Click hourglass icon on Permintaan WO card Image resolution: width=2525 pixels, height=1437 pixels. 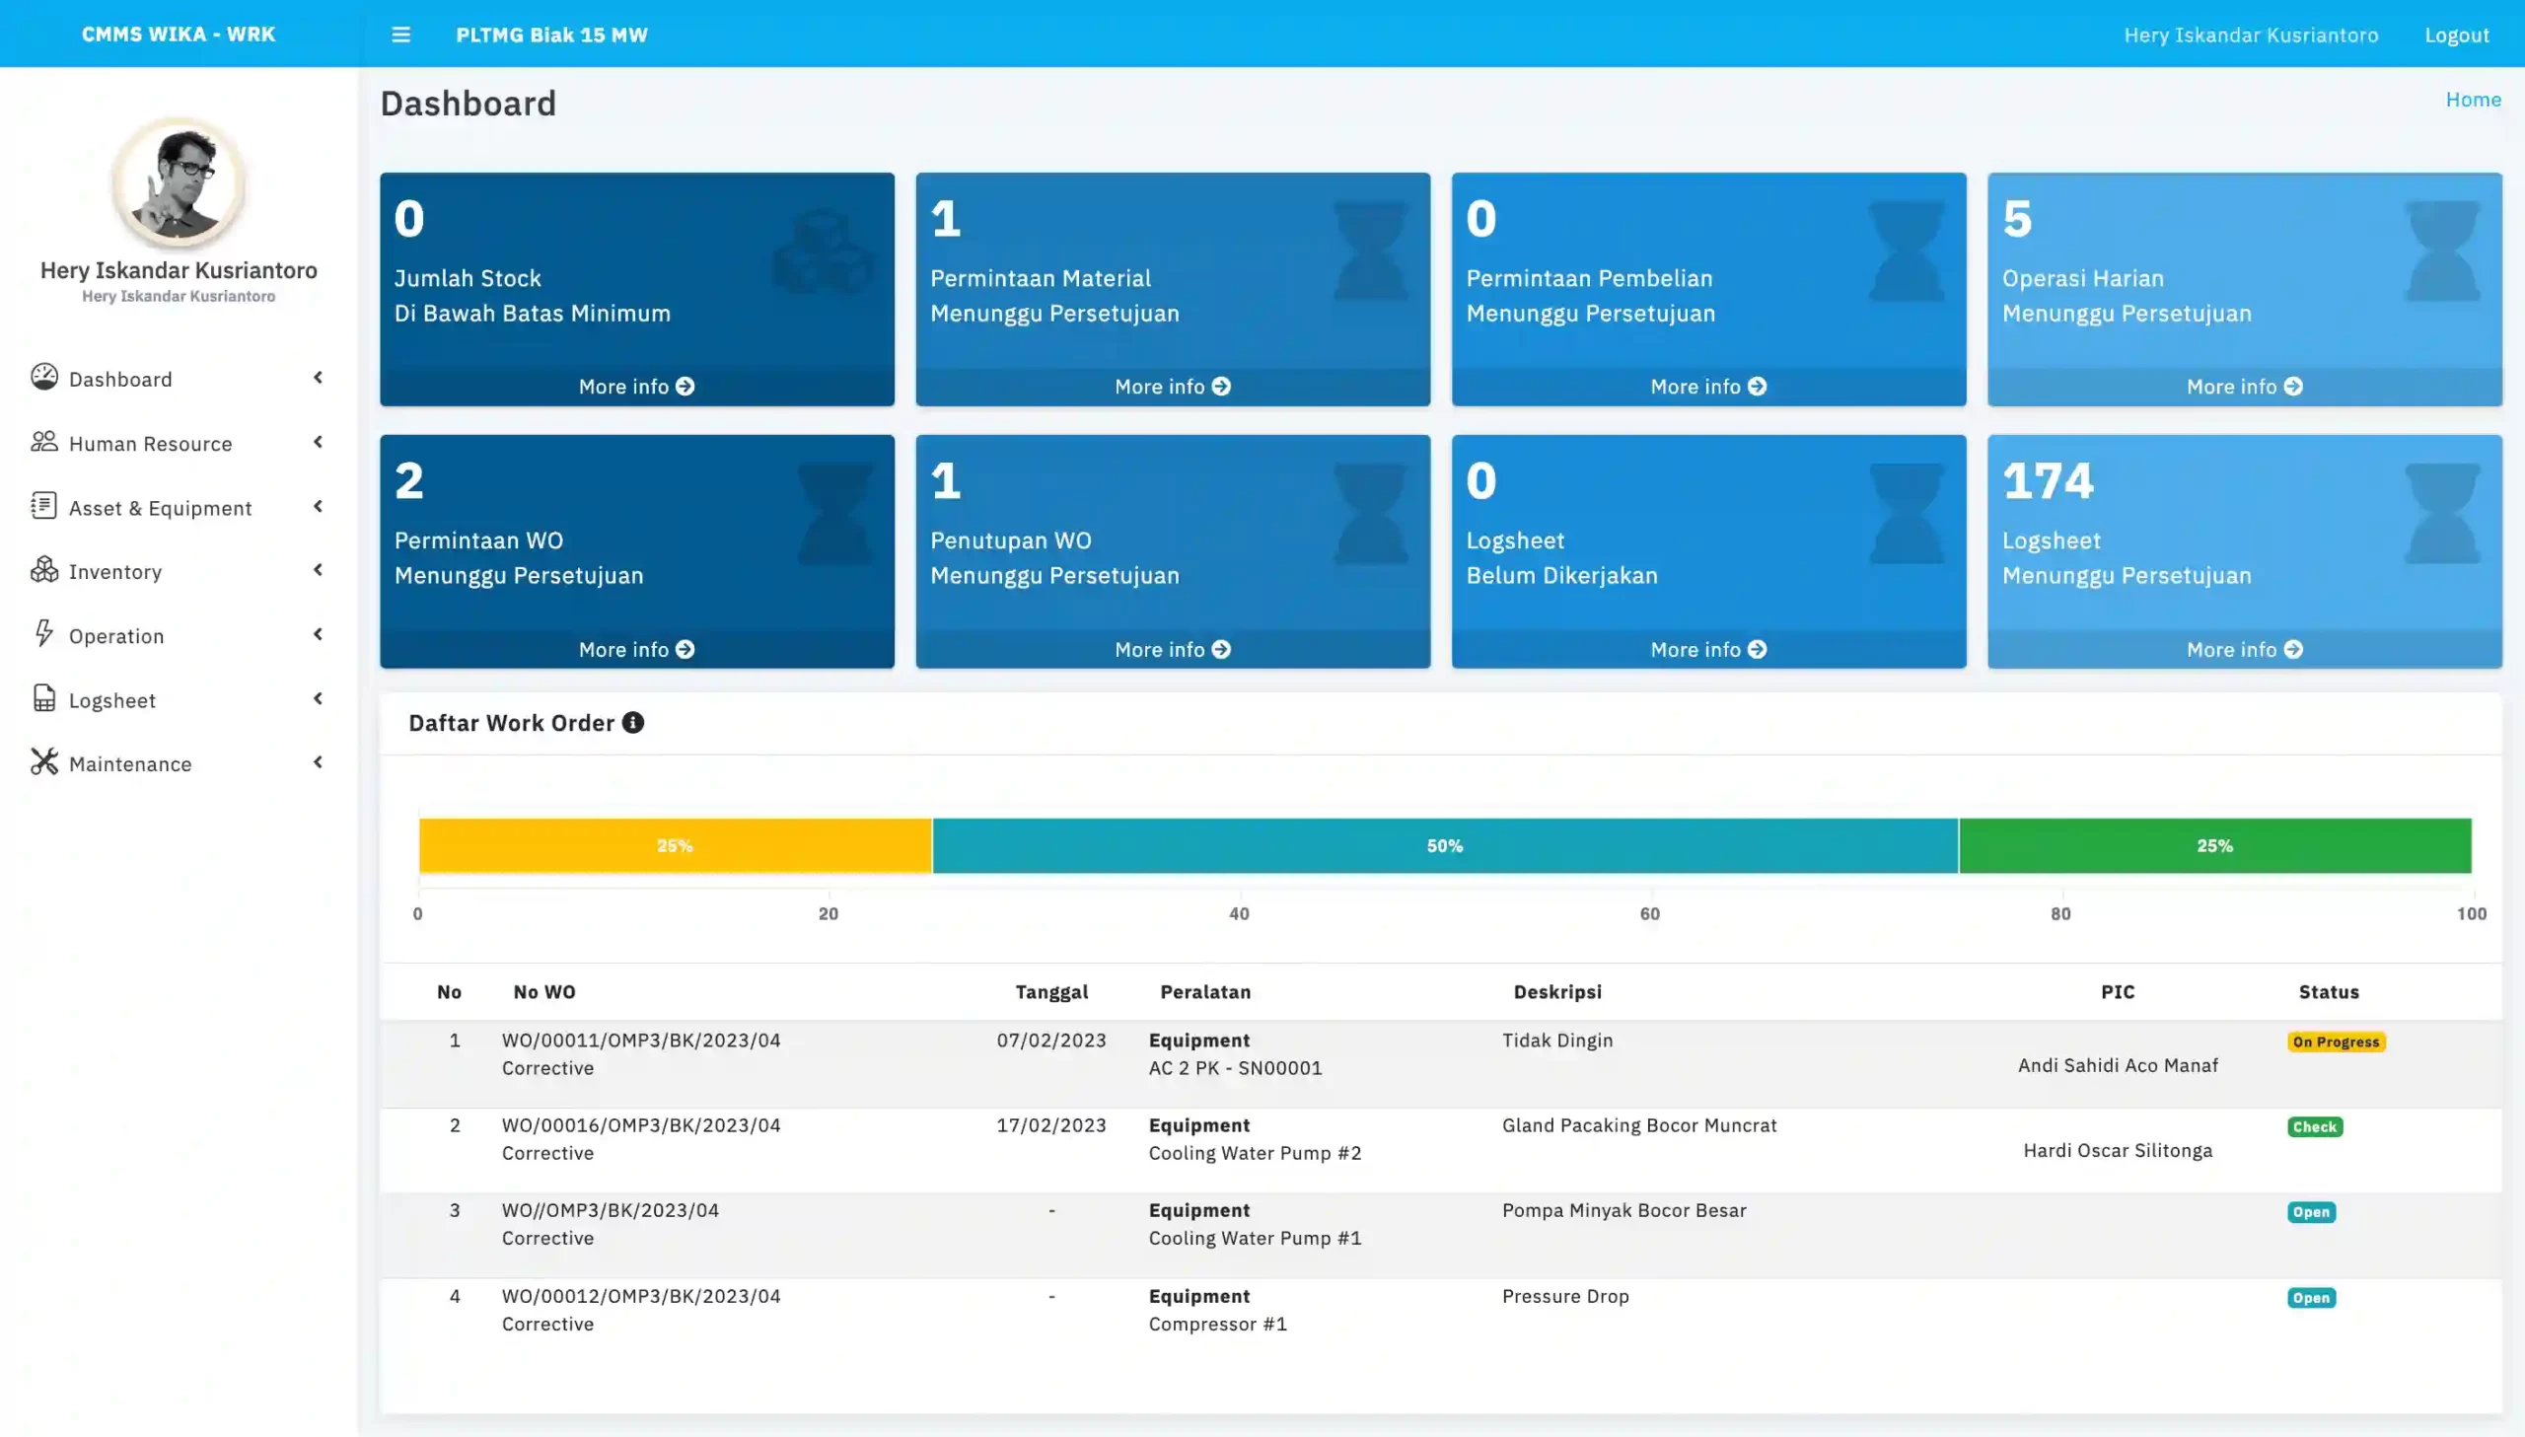[834, 513]
